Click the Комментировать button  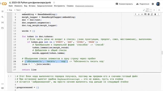coord(124,4)
